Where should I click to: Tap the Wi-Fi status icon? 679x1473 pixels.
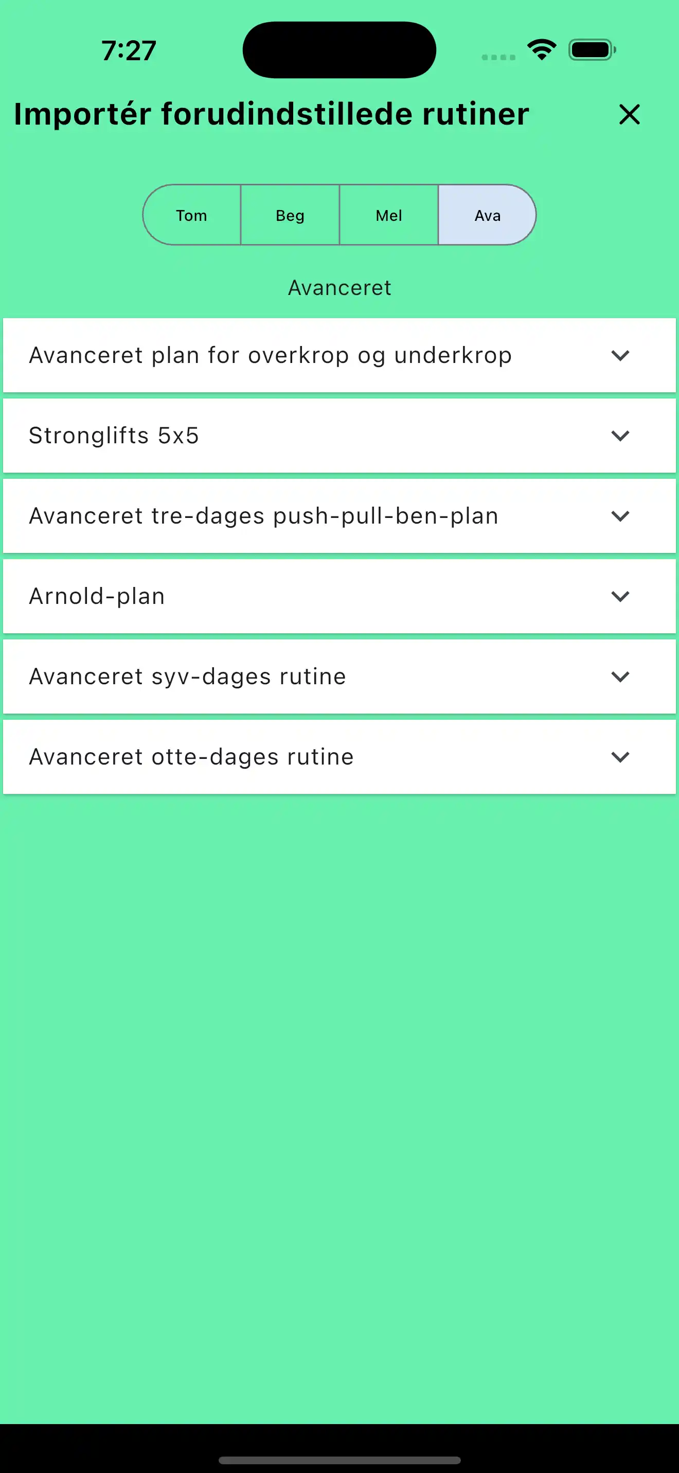(x=541, y=50)
